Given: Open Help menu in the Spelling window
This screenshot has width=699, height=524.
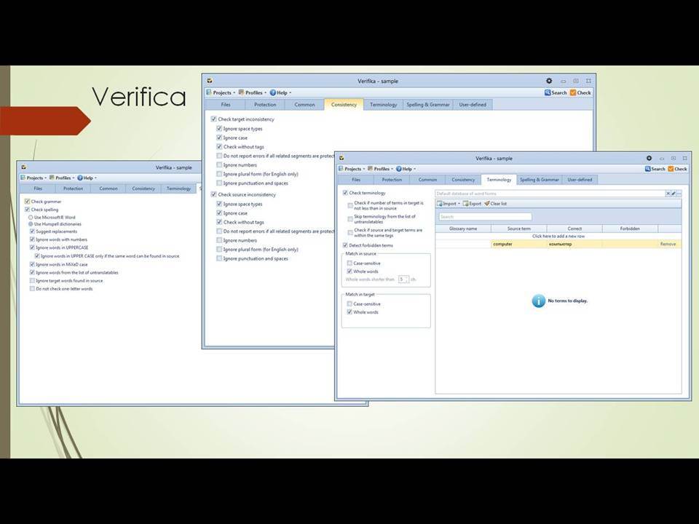Looking at the screenshot, I should tap(87, 178).
